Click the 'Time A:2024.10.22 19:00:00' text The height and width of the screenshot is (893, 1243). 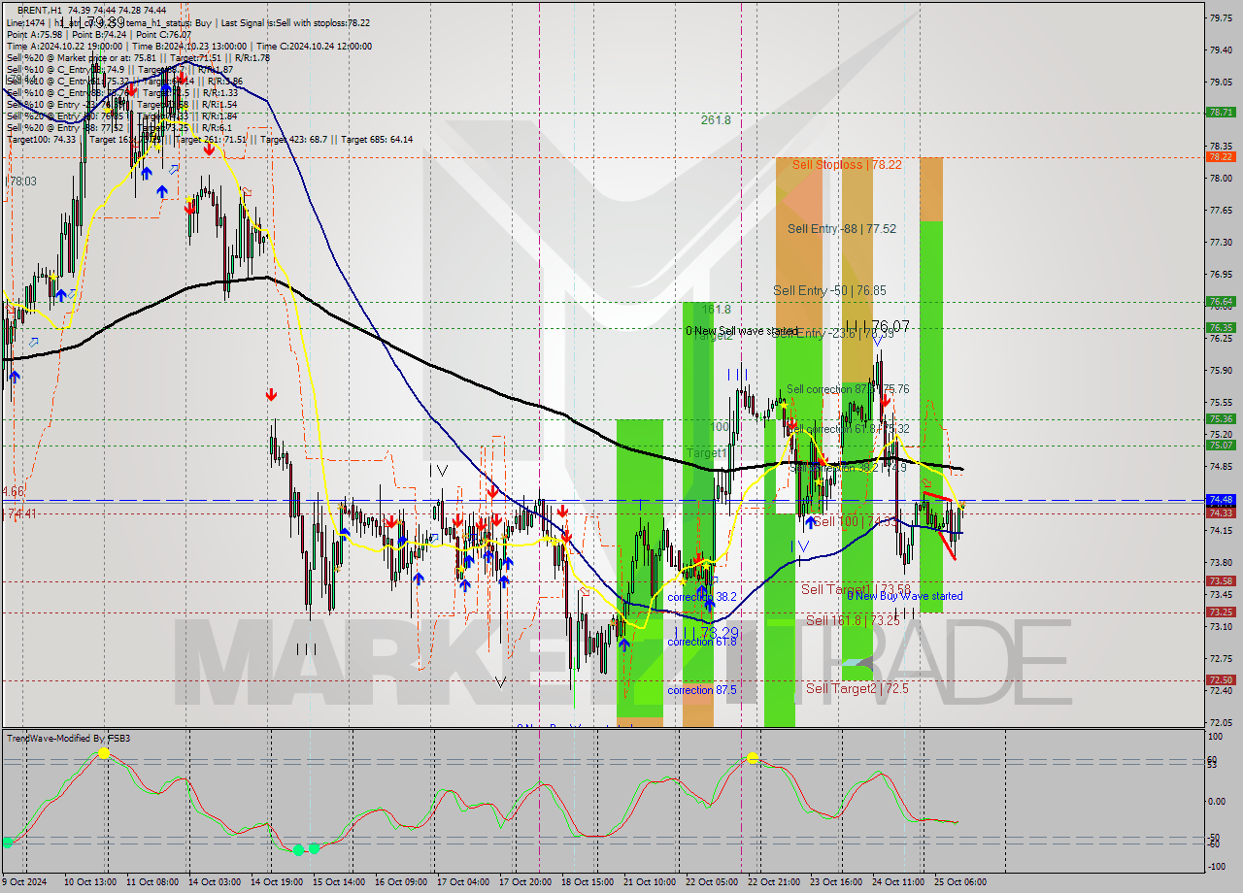pyautogui.click(x=64, y=46)
